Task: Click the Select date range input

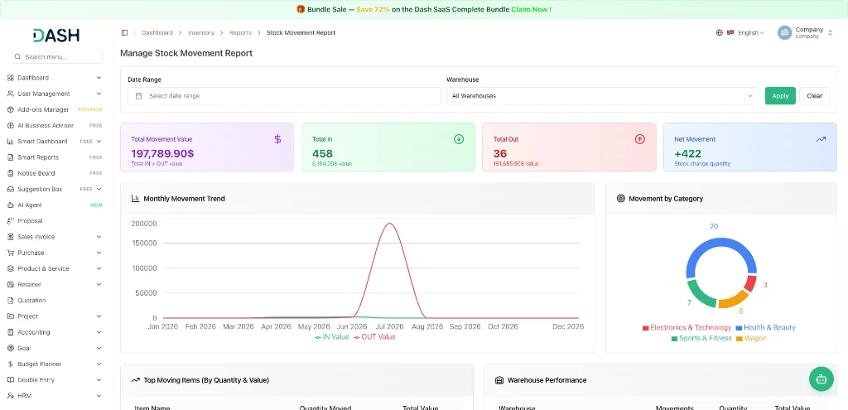Action: [x=285, y=96]
